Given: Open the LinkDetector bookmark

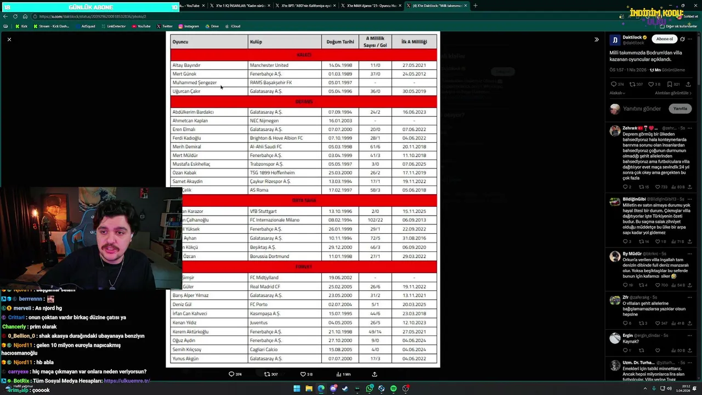Looking at the screenshot, I should point(114,26).
